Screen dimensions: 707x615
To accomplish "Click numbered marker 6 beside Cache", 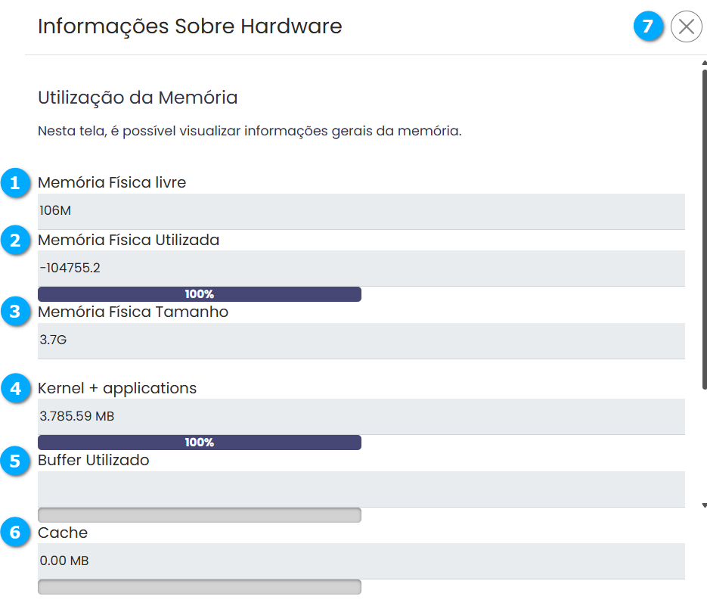I will pyautogui.click(x=15, y=533).
